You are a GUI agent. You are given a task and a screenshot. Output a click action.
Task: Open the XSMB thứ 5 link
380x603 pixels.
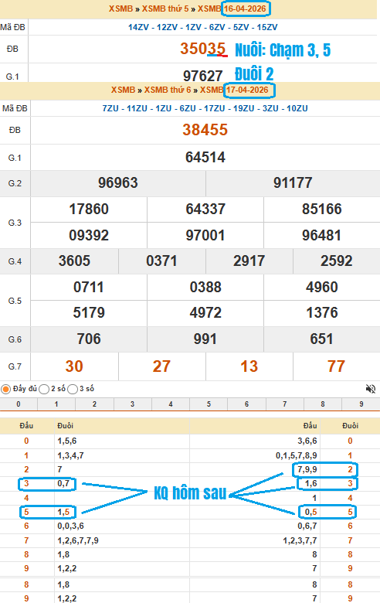point(165,9)
